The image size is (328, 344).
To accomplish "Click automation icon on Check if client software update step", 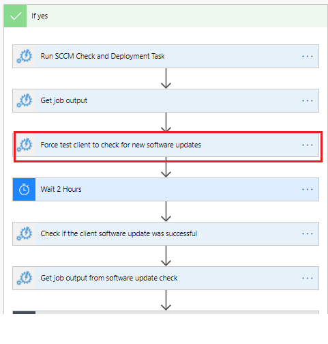I will pyautogui.click(x=24, y=233).
